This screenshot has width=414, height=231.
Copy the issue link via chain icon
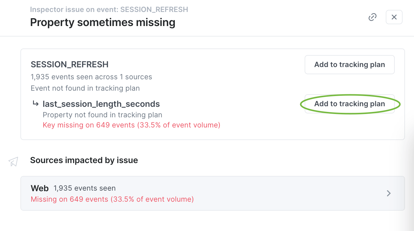[x=373, y=17]
